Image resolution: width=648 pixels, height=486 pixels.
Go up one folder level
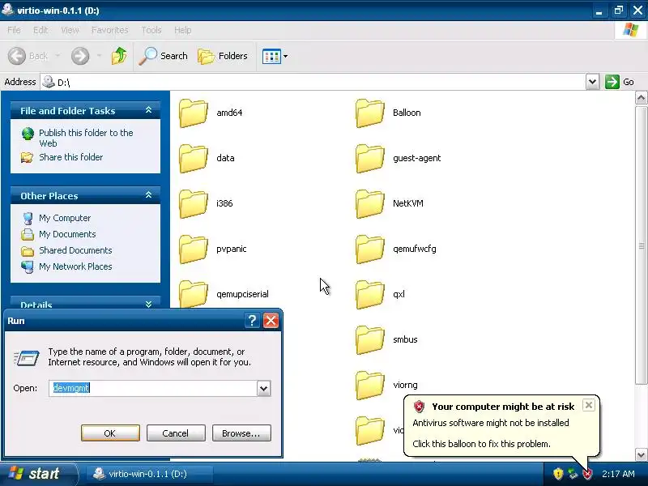click(x=119, y=56)
